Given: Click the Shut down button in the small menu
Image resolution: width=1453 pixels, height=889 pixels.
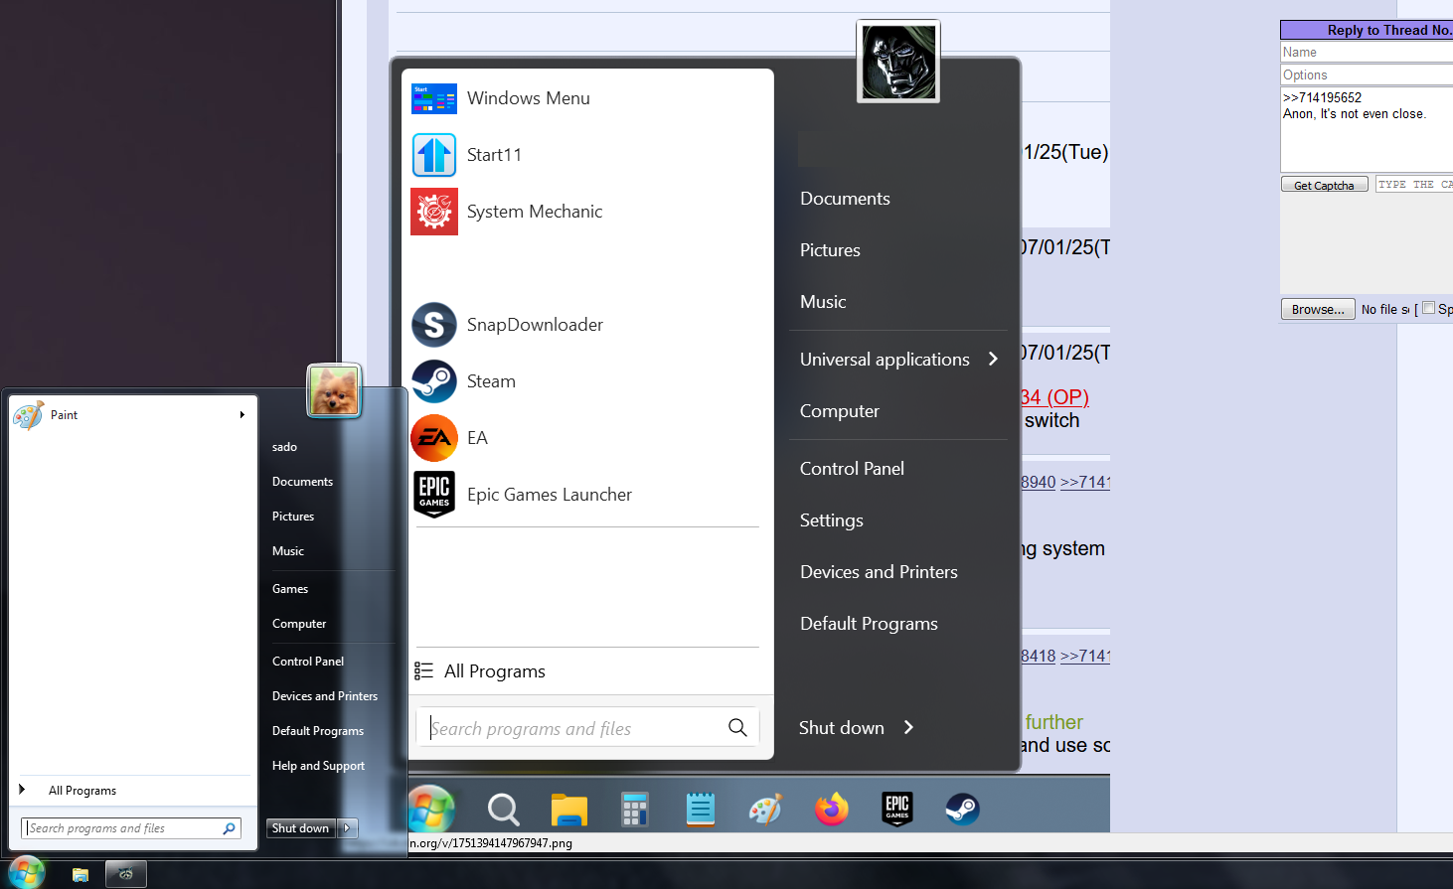Looking at the screenshot, I should [301, 828].
